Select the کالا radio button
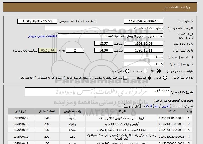 (159, 71)
